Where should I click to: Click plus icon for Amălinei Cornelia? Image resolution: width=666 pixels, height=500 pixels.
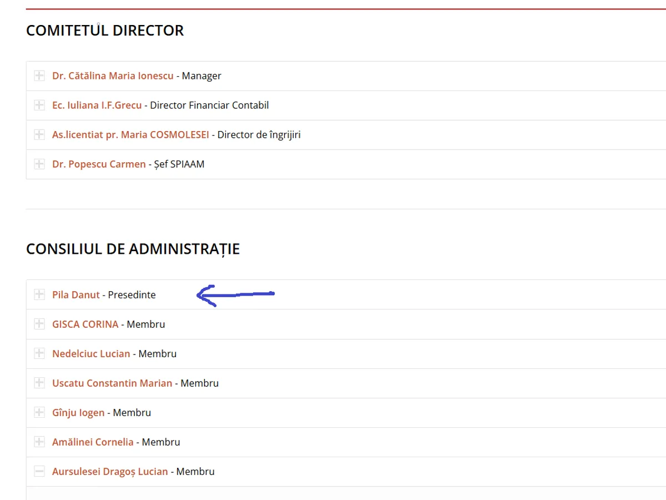click(39, 442)
